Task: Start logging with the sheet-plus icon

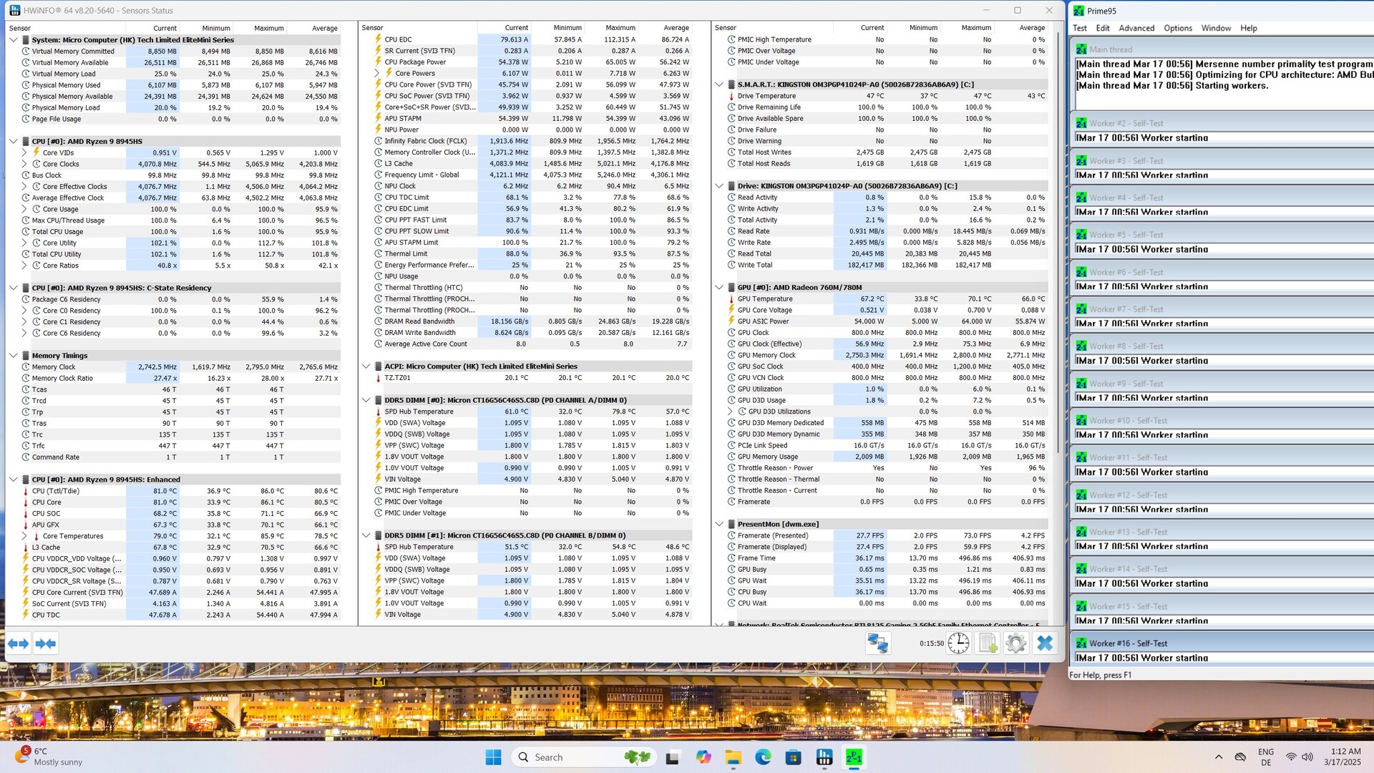Action: coord(988,643)
